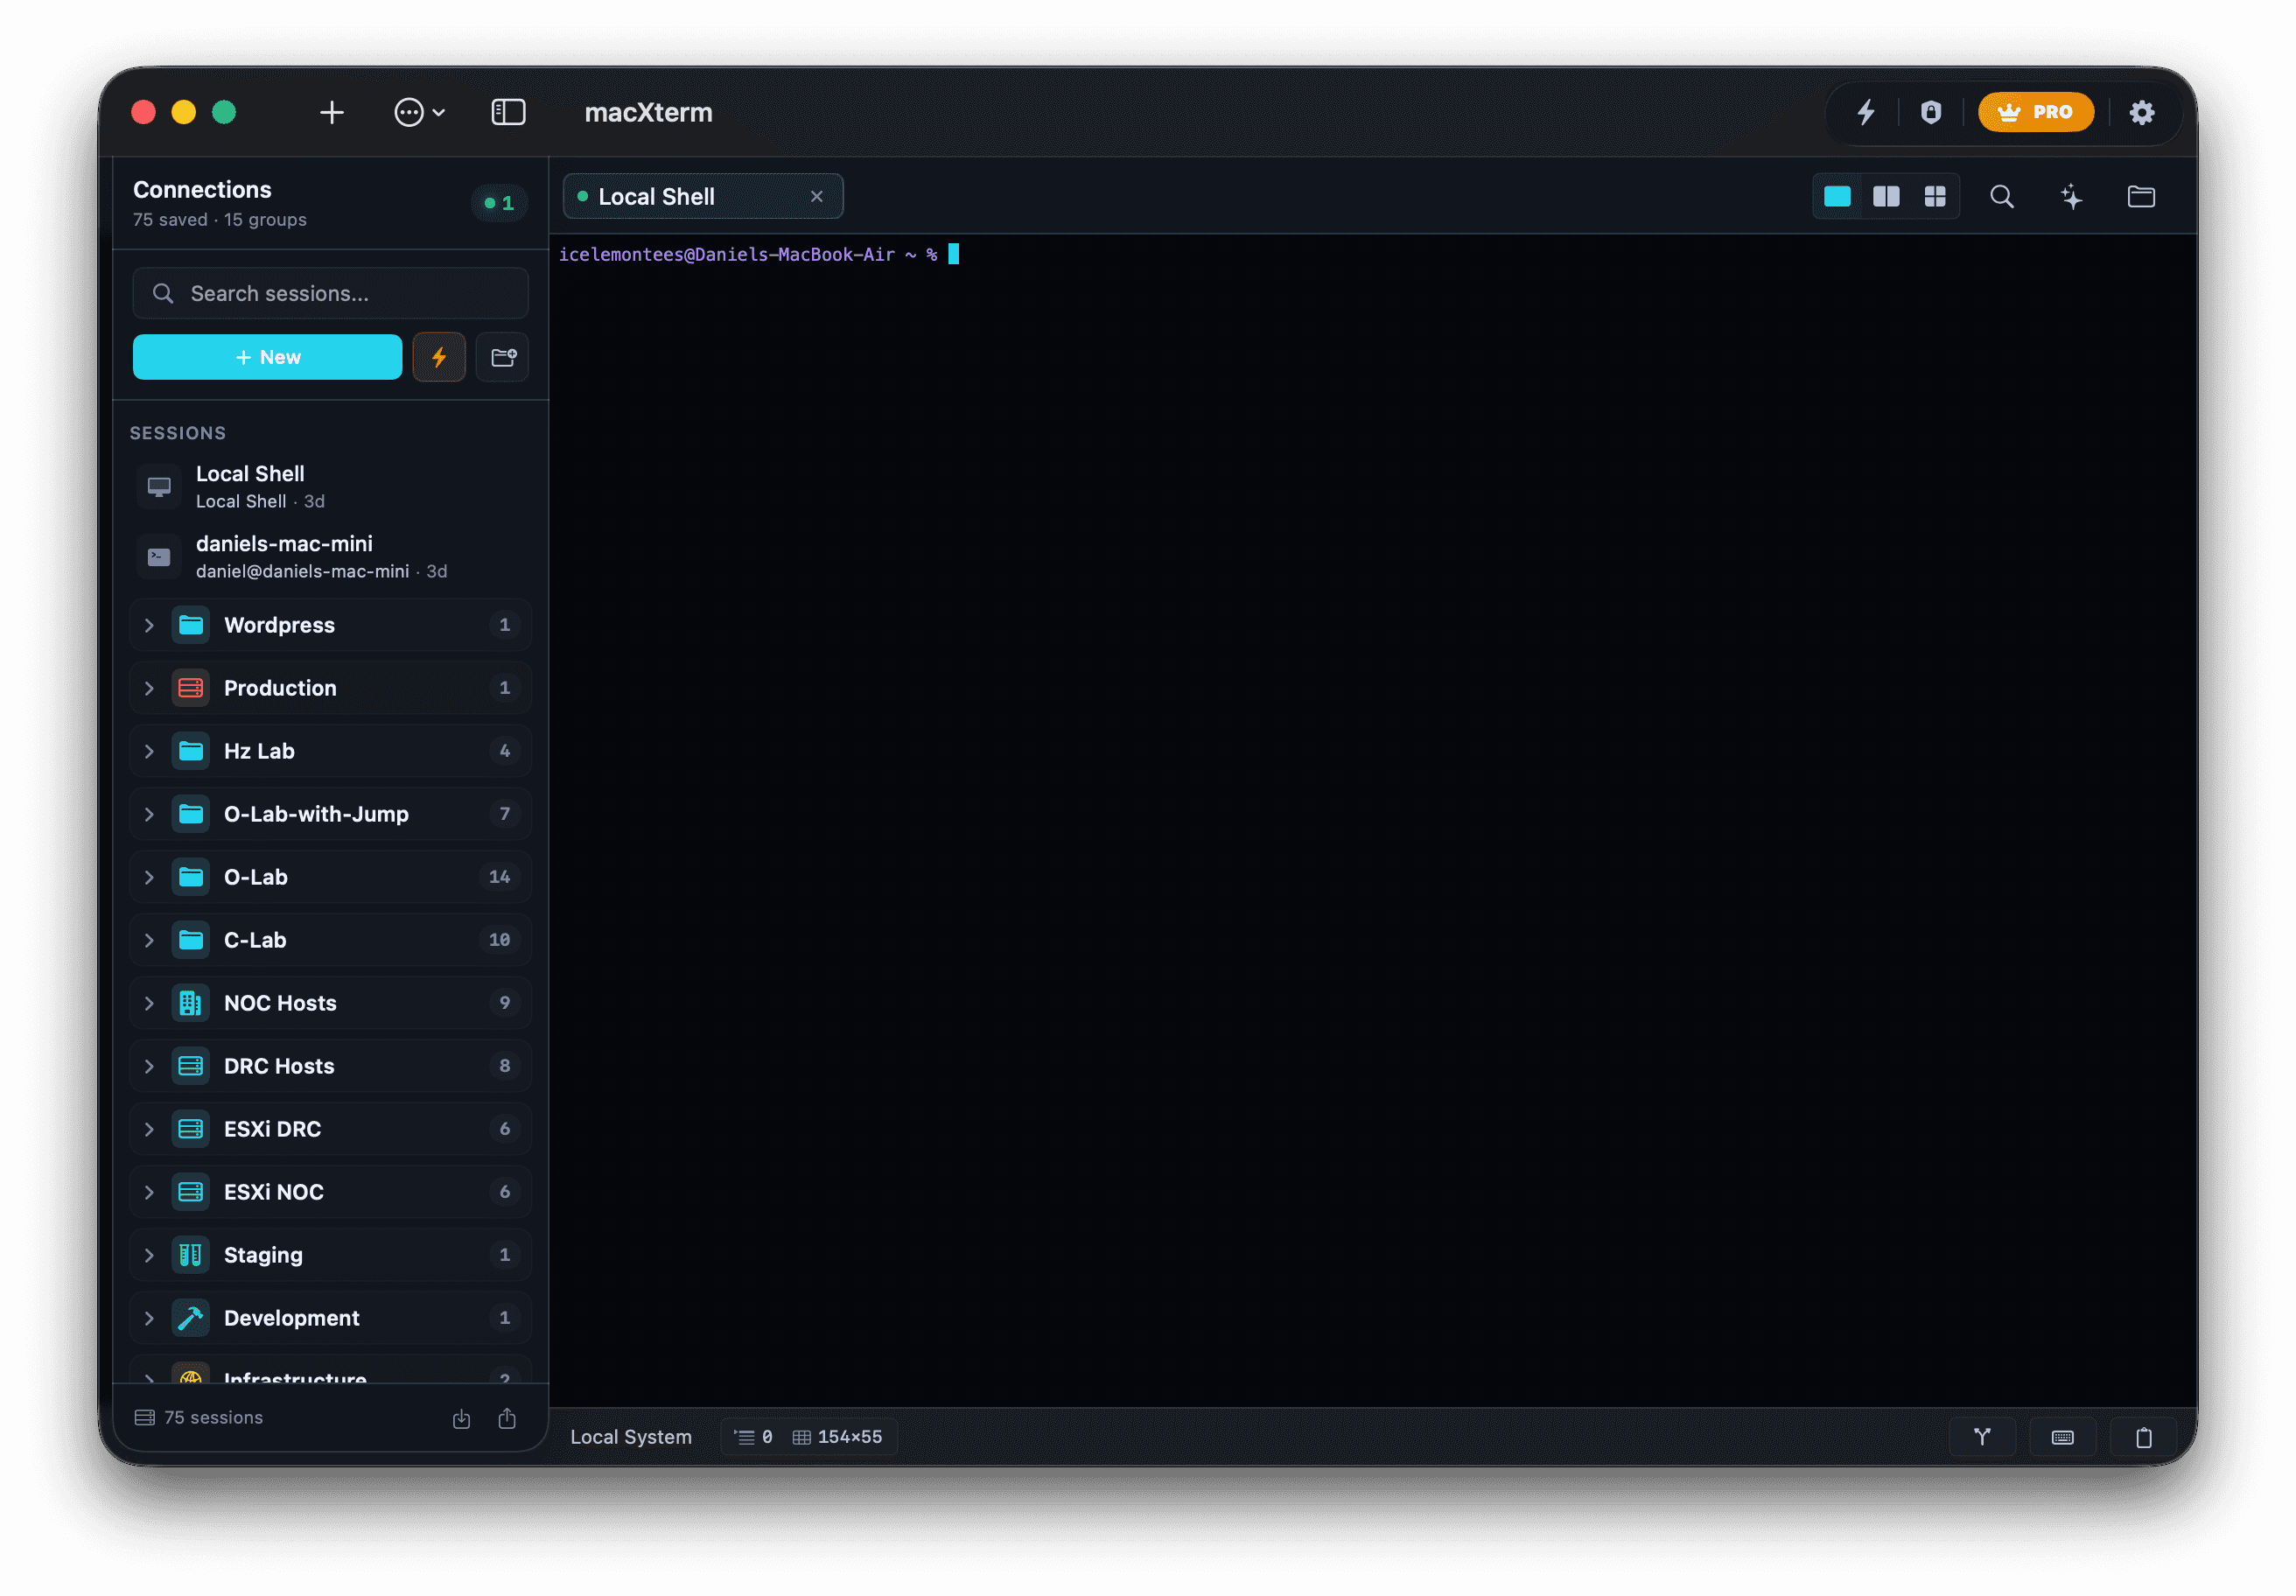Screen dimensions: 2296x1596
Task: Click the Staging test tubes icon
Action: click(190, 1255)
